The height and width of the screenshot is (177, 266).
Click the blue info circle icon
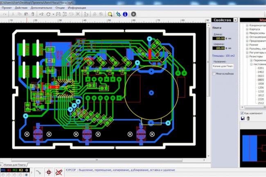[125, 14]
